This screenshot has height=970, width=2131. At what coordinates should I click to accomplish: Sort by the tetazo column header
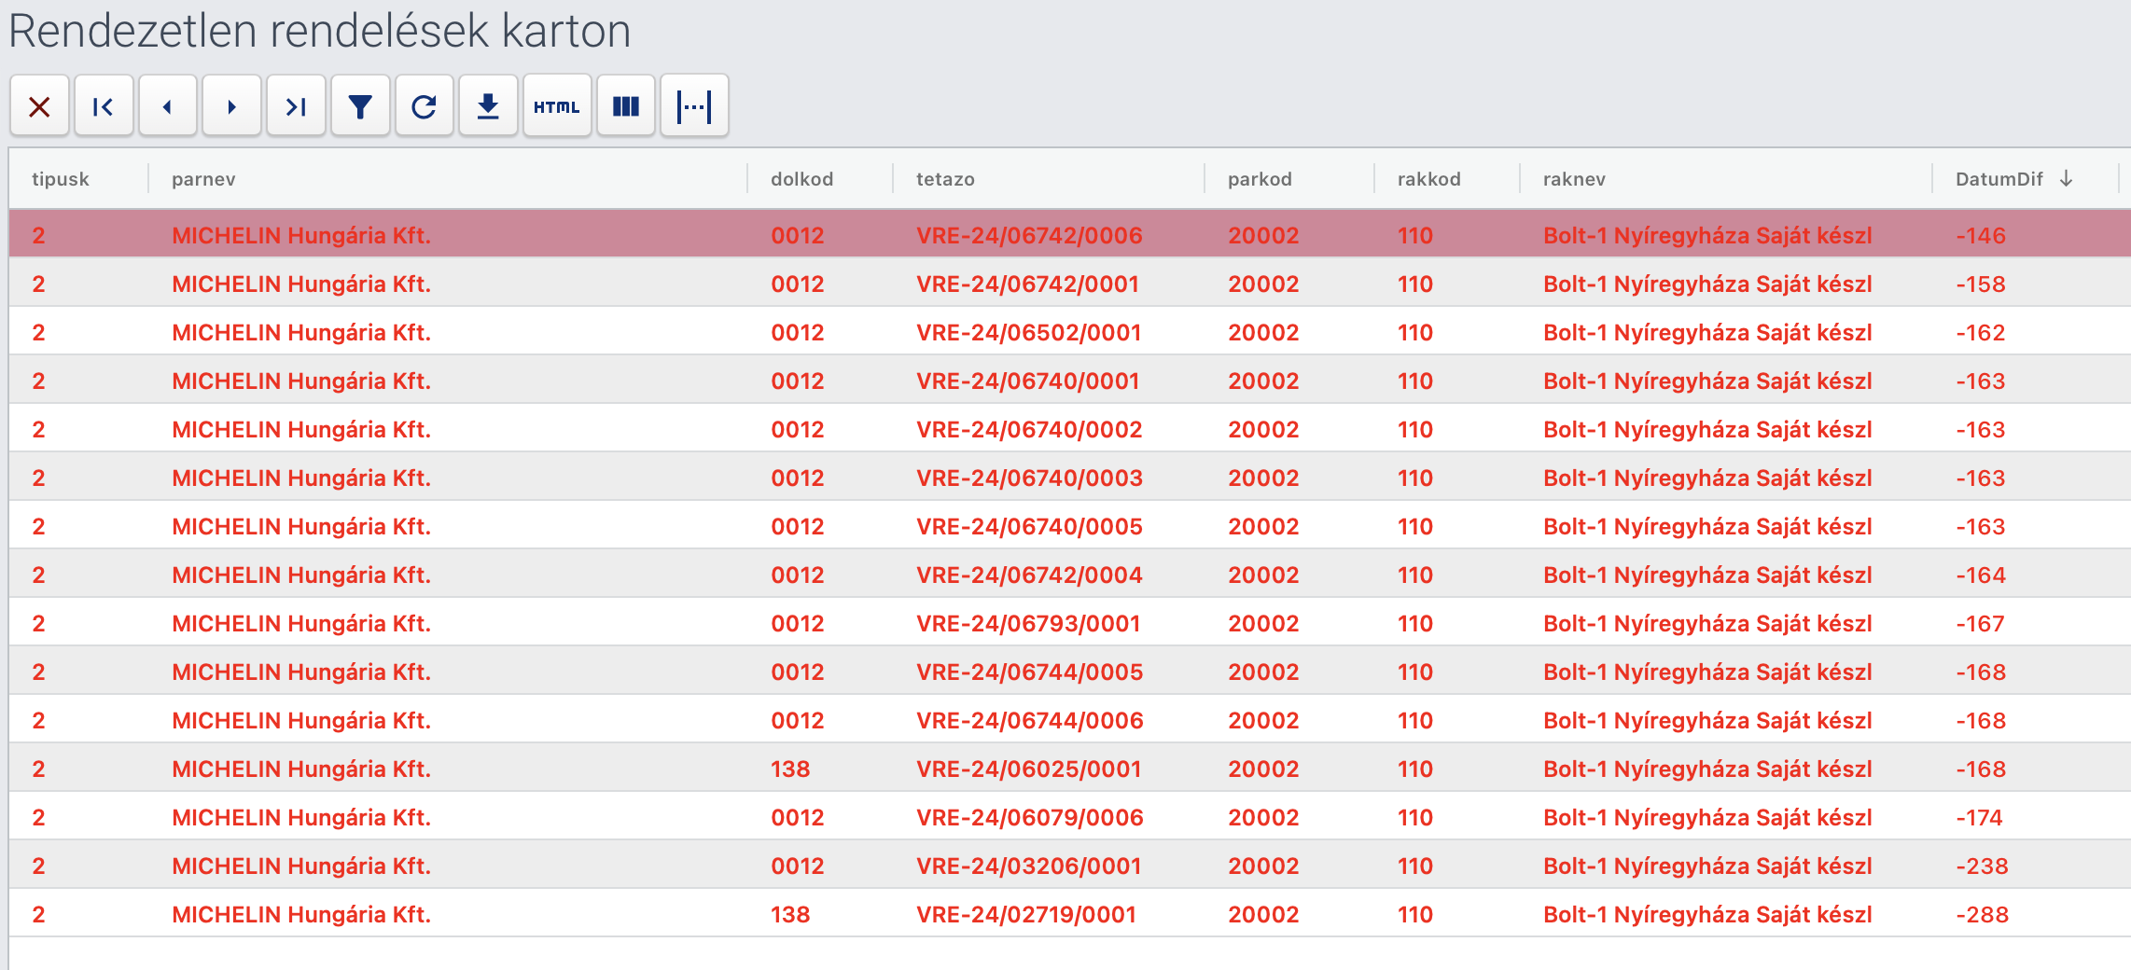(945, 179)
